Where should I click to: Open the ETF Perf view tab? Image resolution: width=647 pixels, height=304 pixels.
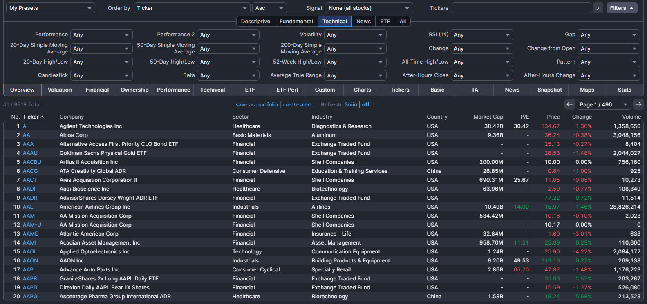tap(287, 90)
